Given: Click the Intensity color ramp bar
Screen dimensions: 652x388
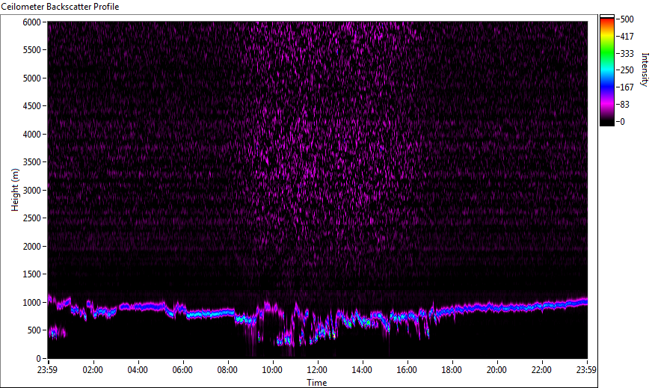Looking at the screenshot, I should coord(606,70).
